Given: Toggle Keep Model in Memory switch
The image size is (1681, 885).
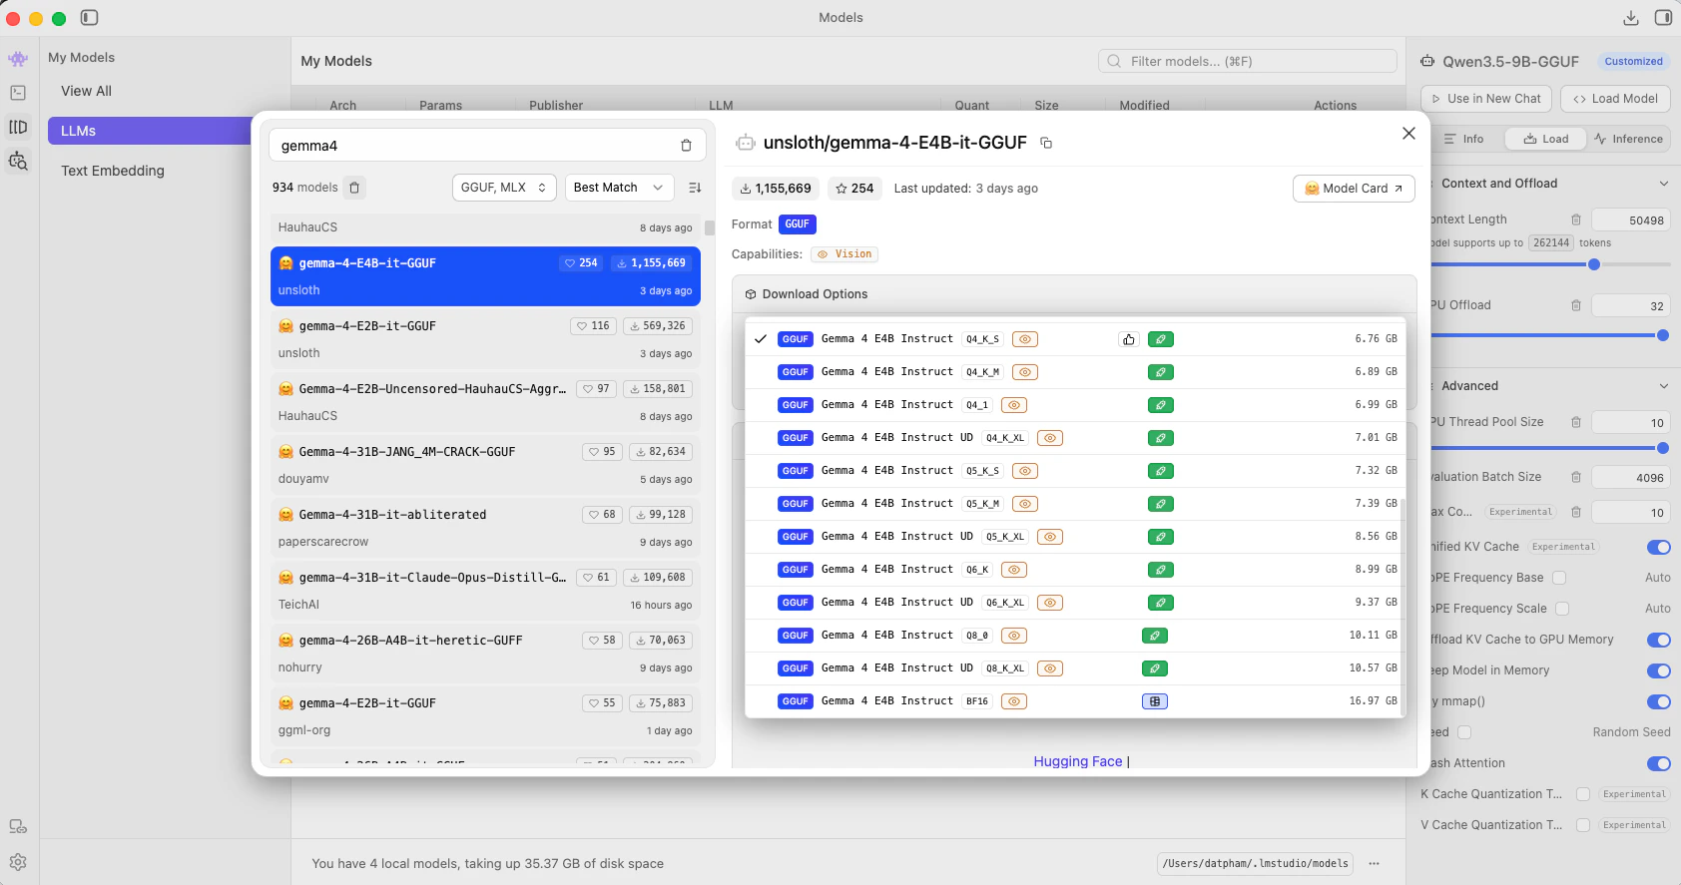Looking at the screenshot, I should 1658,670.
